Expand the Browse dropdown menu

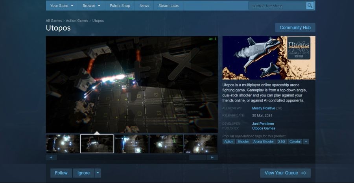(x=91, y=6)
